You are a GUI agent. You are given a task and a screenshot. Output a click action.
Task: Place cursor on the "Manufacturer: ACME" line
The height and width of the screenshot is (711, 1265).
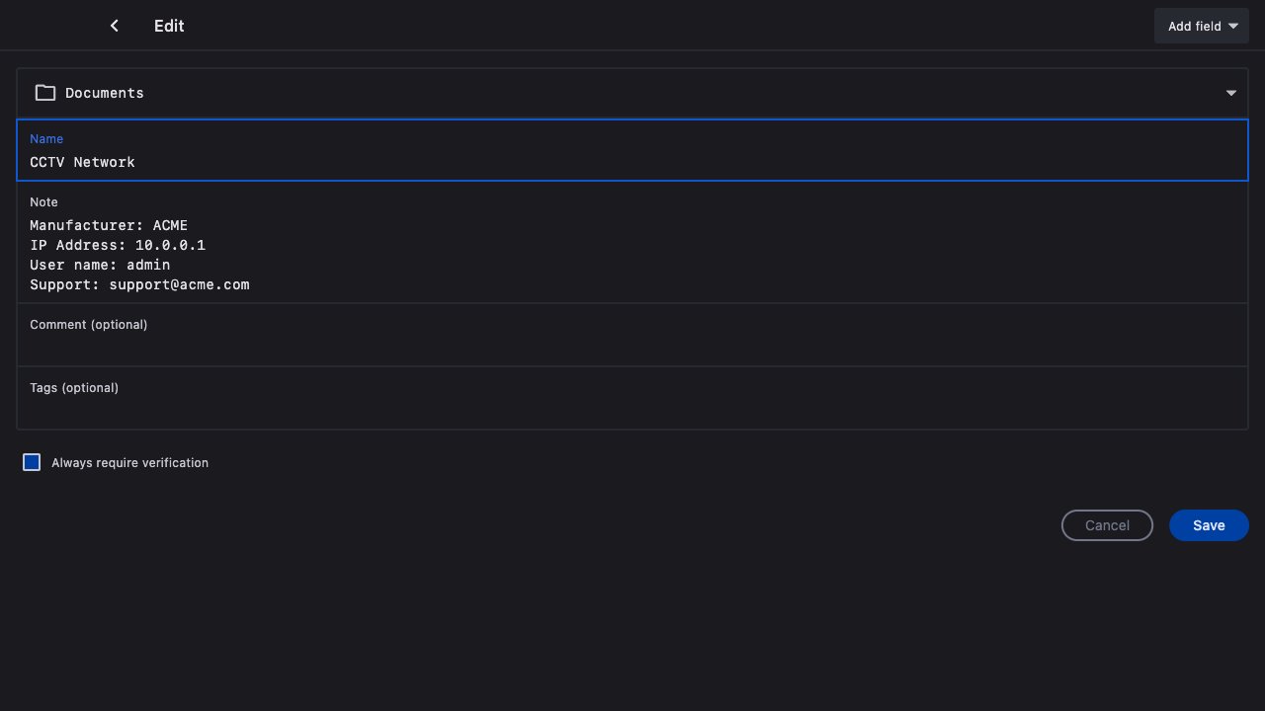(109, 225)
